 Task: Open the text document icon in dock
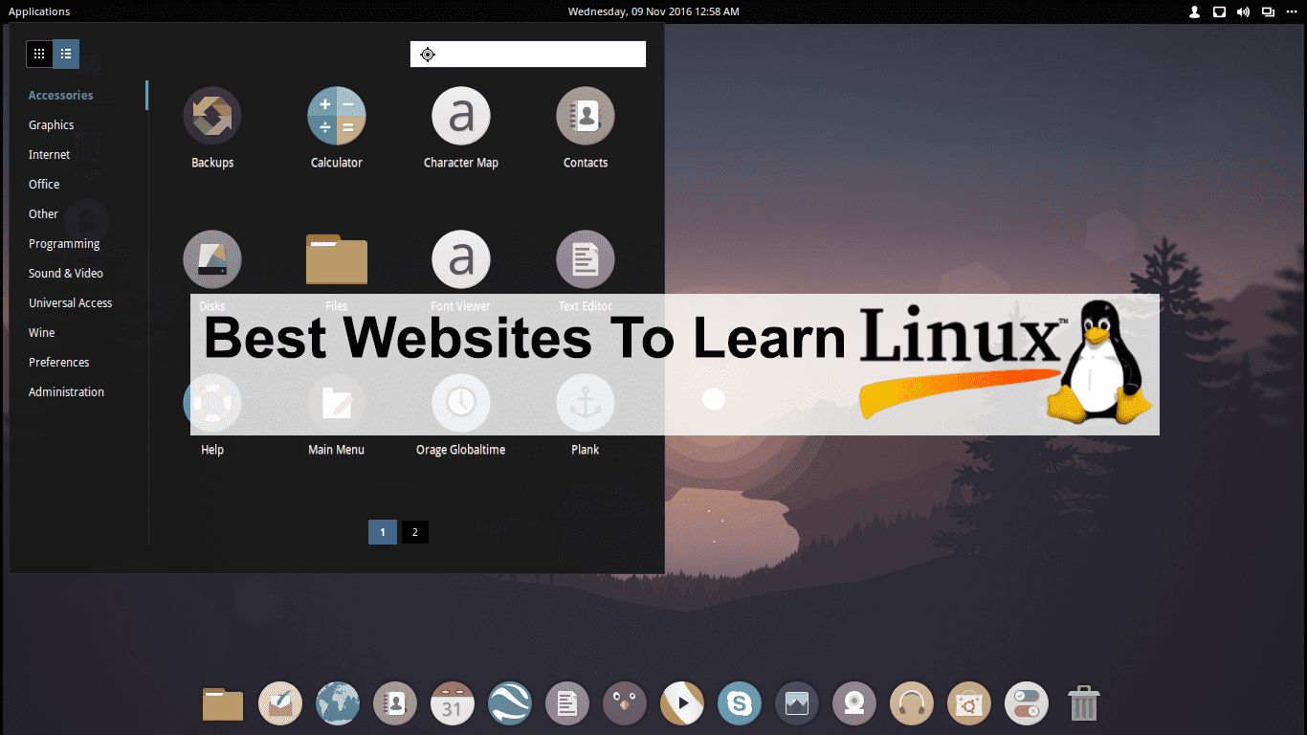pos(567,704)
